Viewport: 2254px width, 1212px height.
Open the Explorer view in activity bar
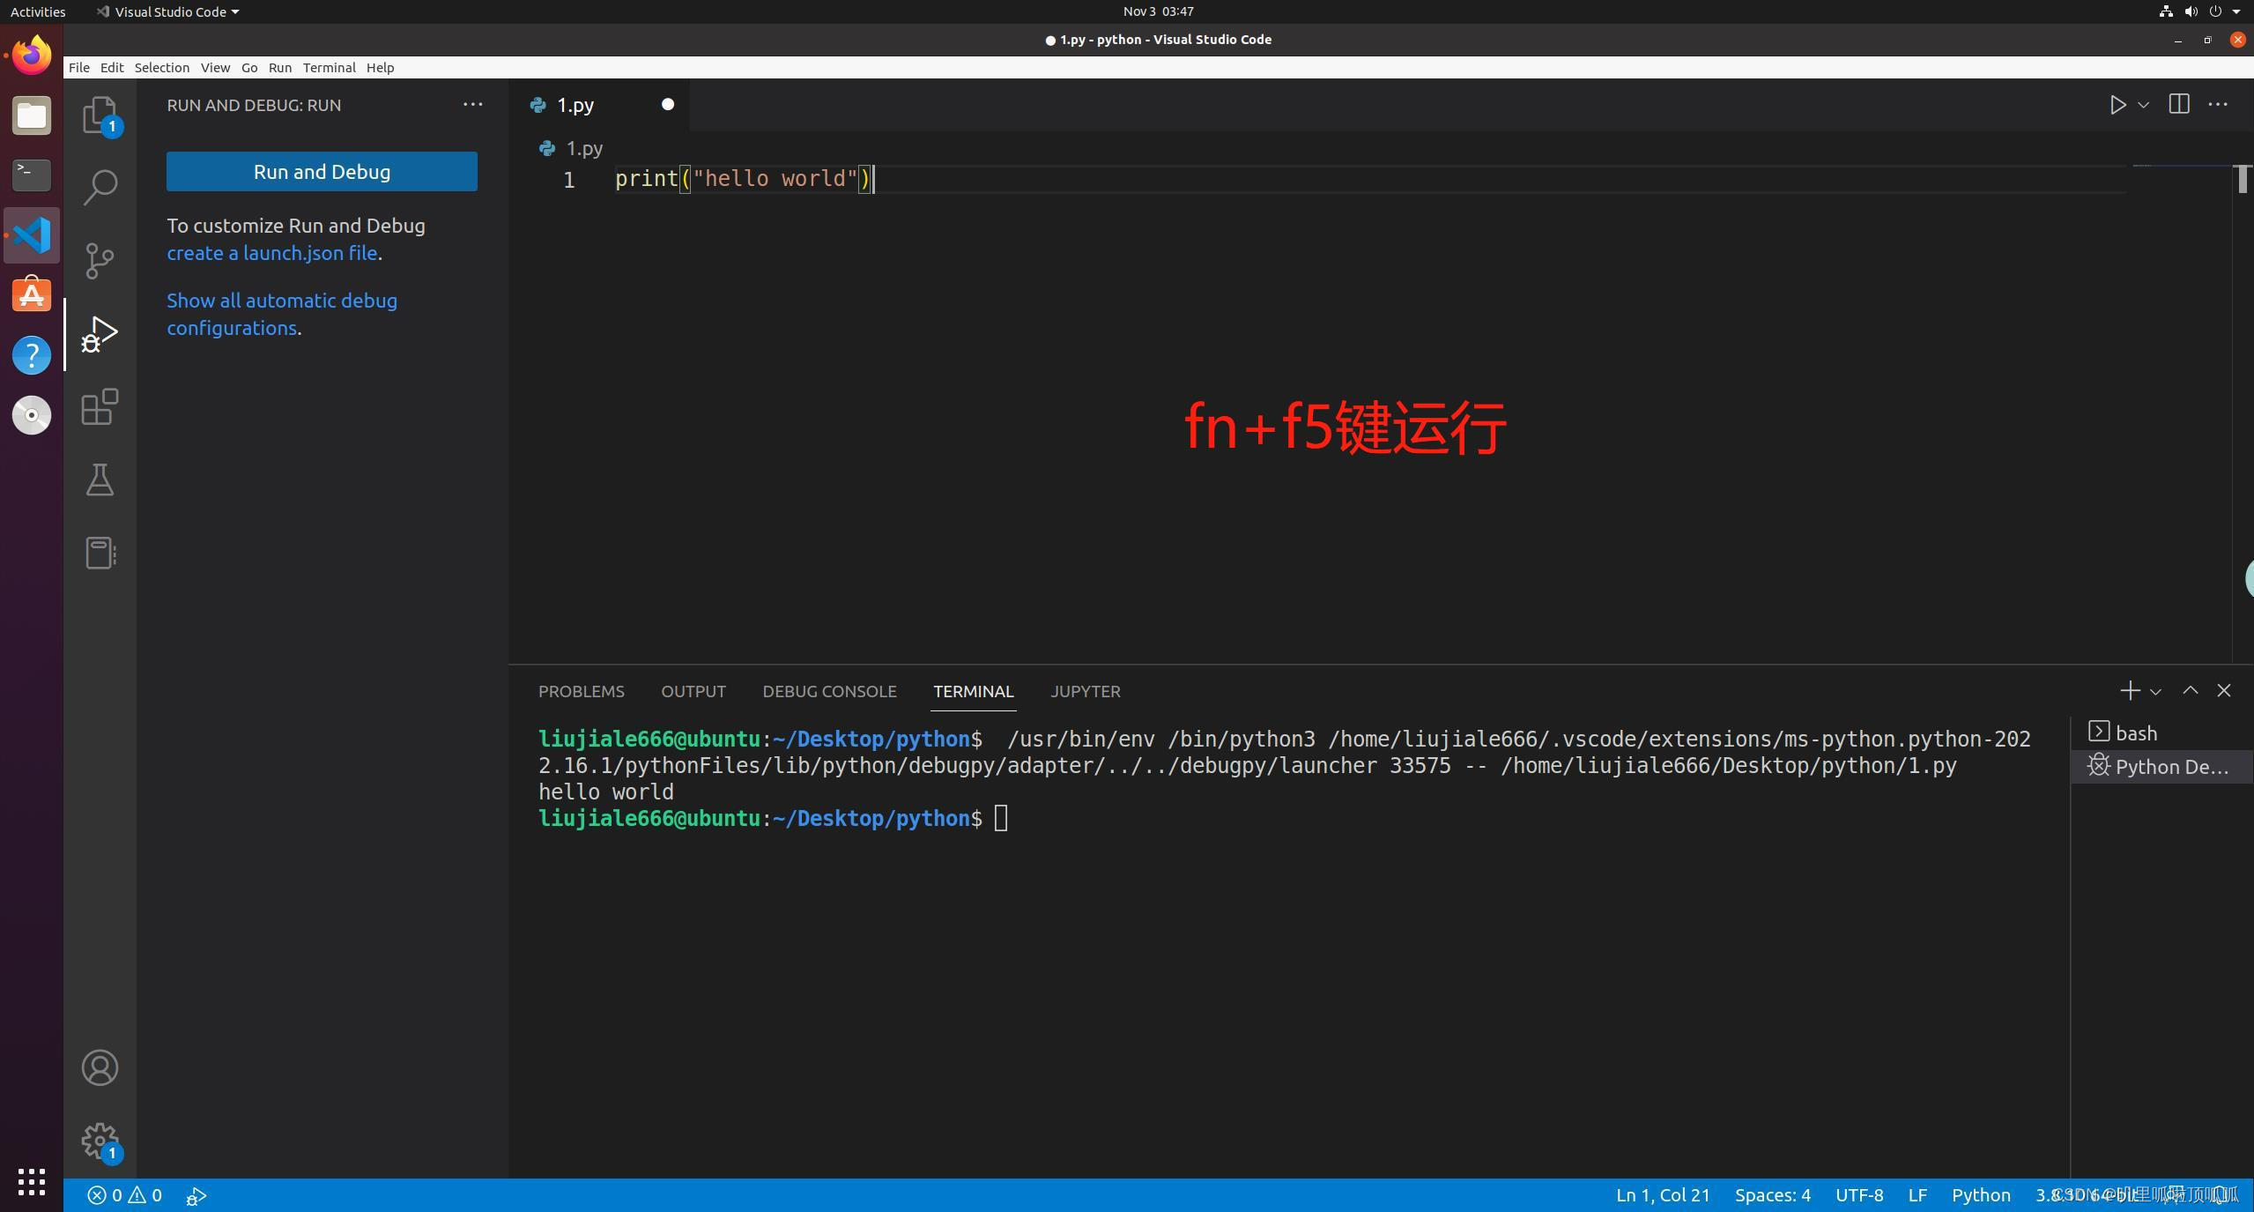tap(100, 115)
